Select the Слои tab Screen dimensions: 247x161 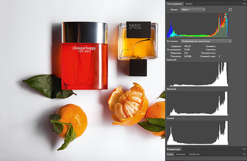pyautogui.click(x=170, y=154)
